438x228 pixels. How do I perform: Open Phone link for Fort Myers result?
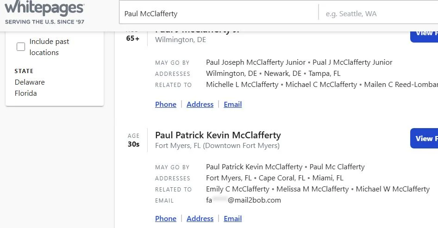coord(166,219)
